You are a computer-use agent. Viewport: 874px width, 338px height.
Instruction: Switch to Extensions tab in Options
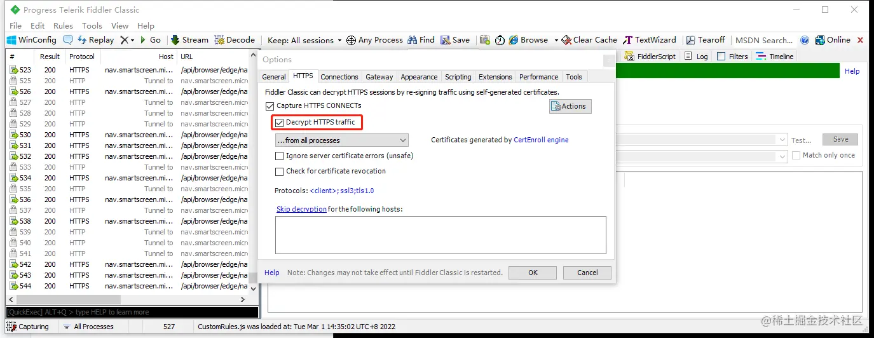tap(495, 77)
